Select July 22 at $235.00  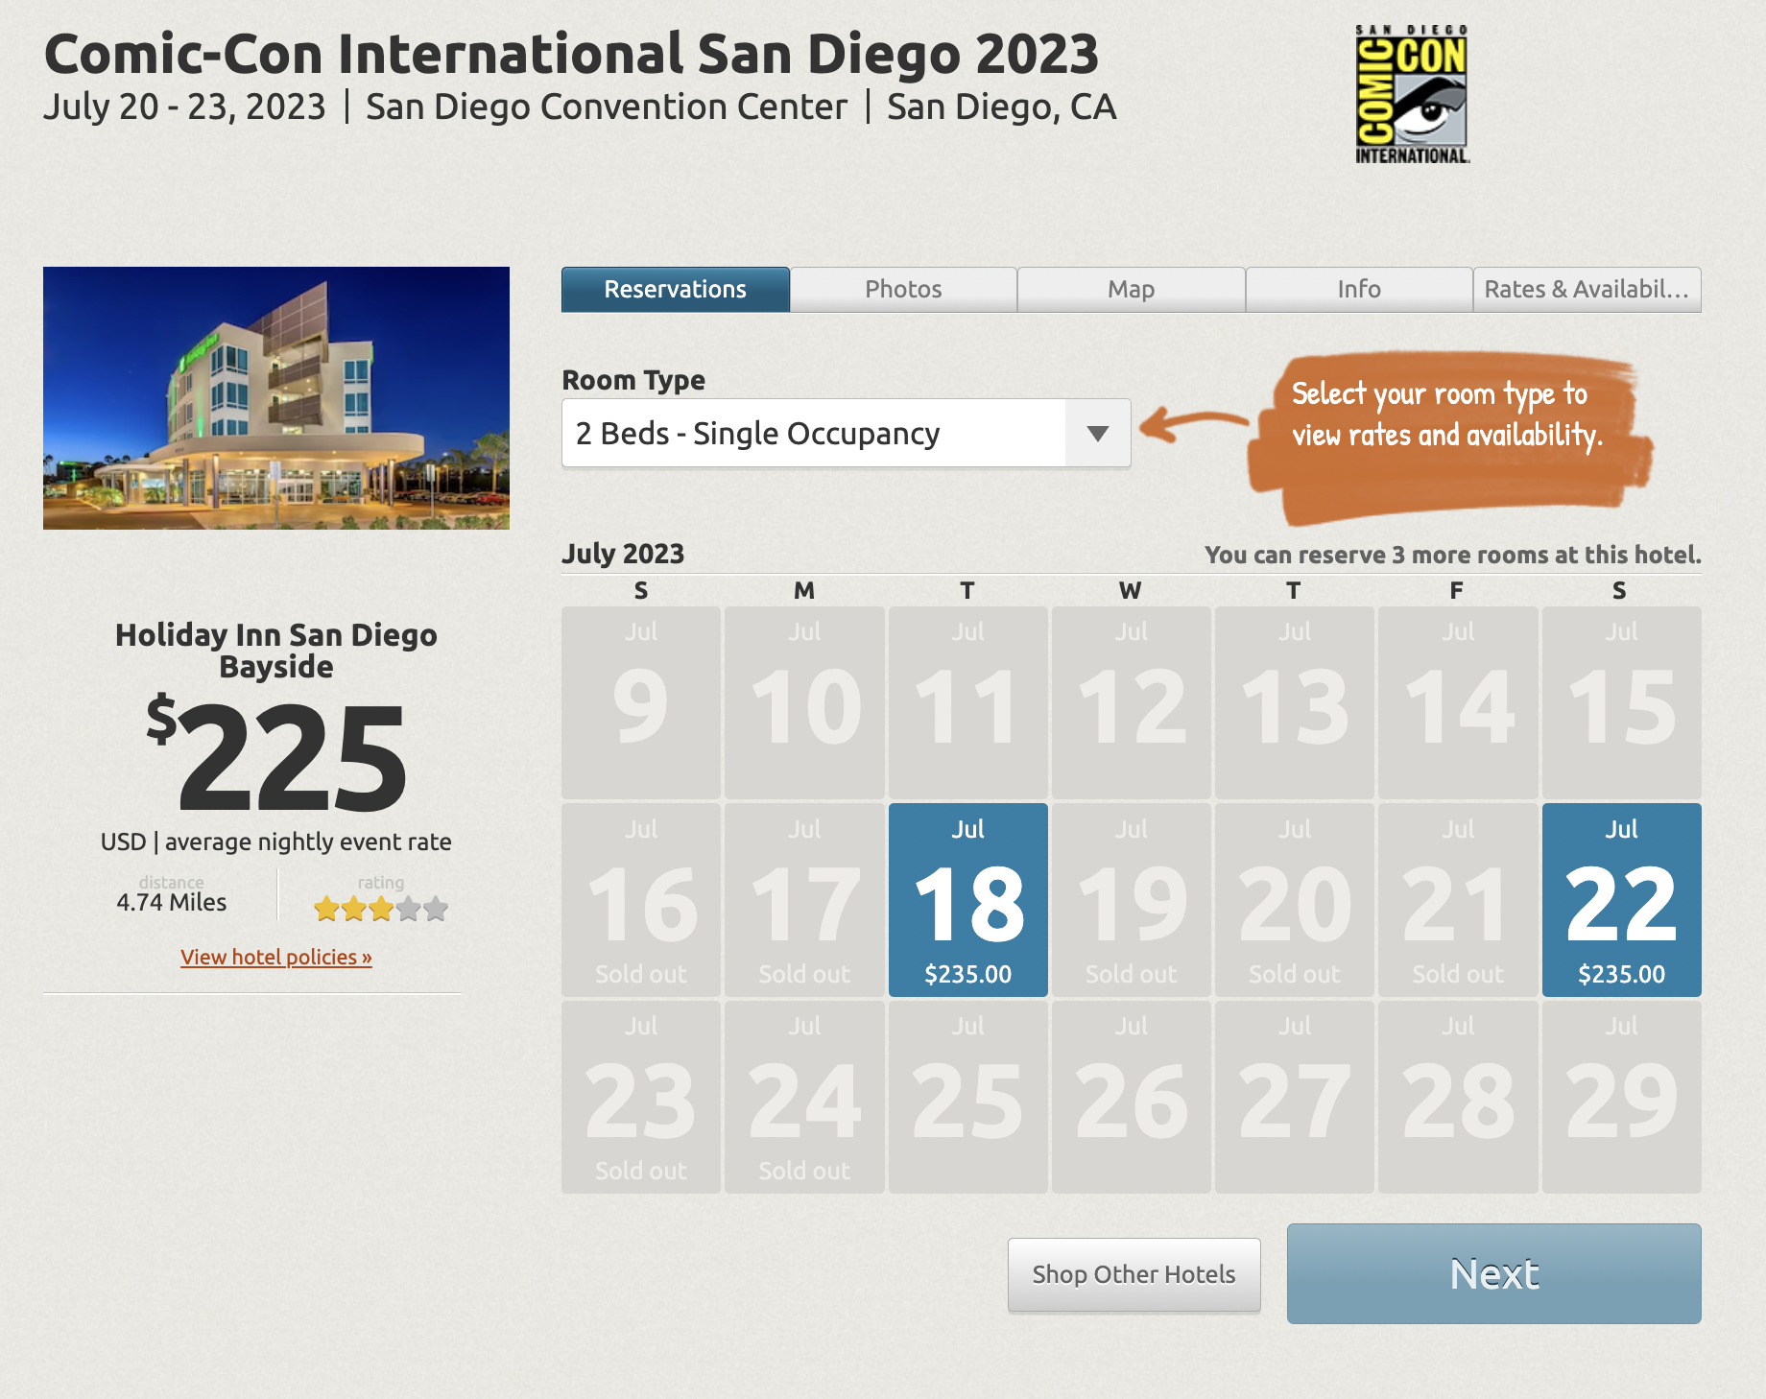pyautogui.click(x=1621, y=900)
